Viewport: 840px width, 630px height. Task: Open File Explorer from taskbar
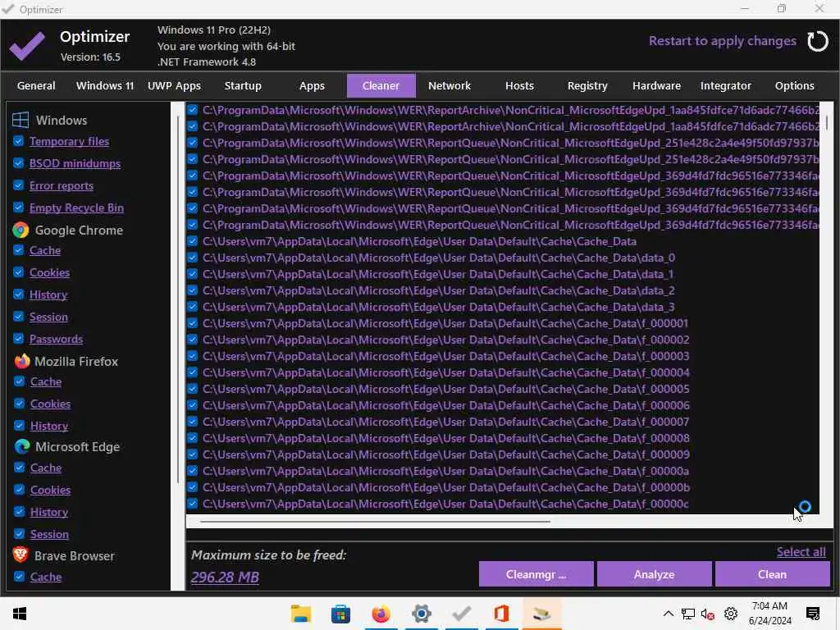[x=300, y=614]
